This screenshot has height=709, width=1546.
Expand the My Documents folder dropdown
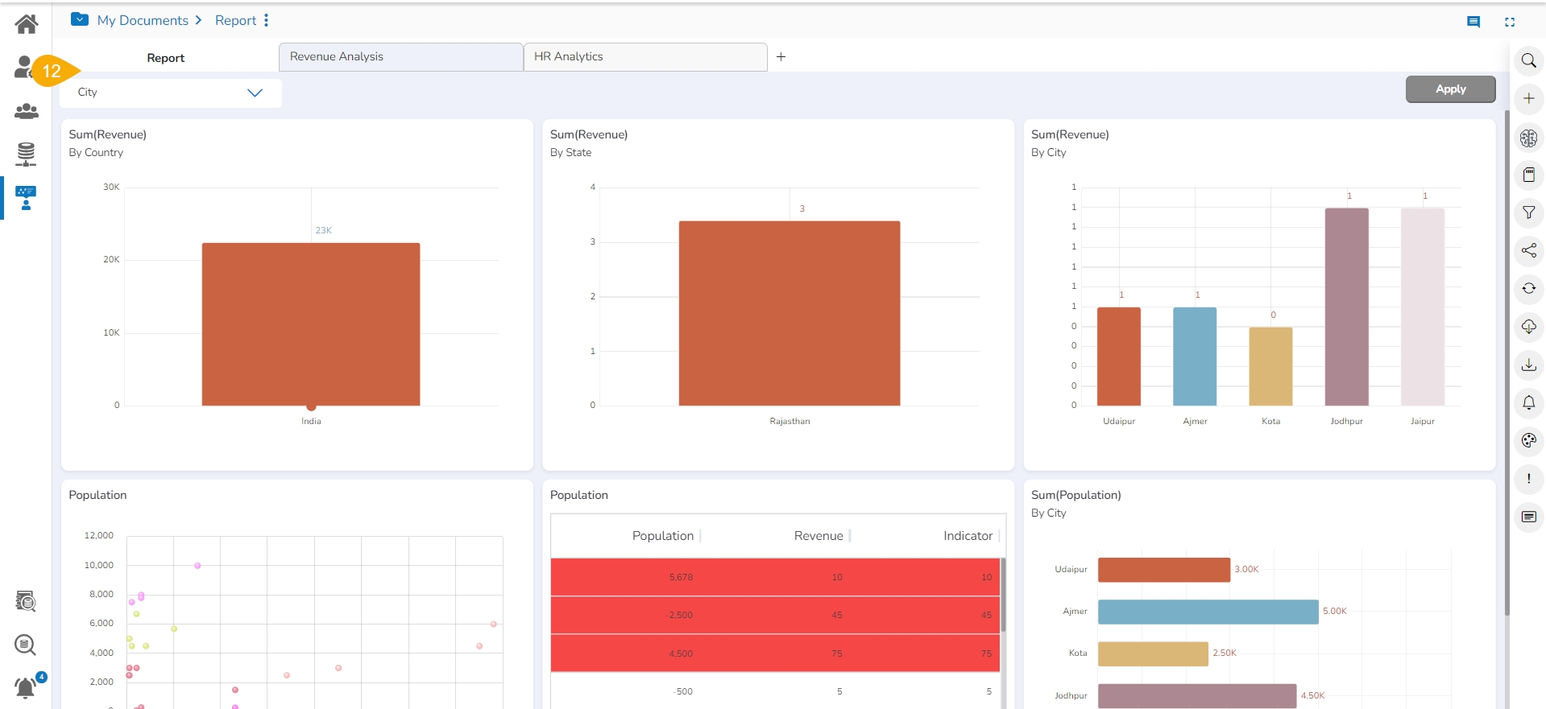(80, 19)
